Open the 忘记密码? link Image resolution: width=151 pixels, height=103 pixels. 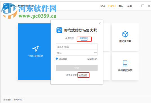(x=92, y=59)
